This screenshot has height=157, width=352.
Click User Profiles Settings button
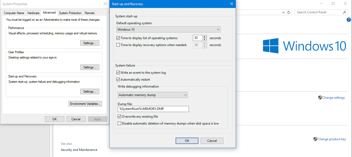(x=90, y=67)
